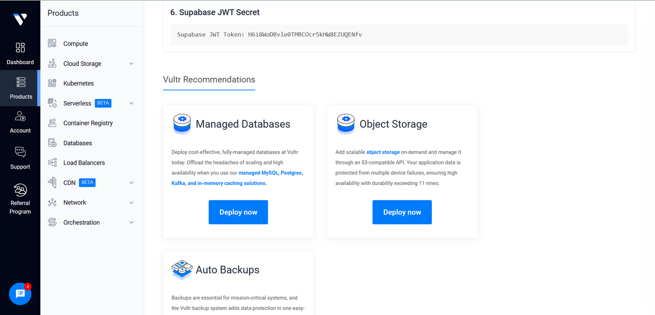This screenshot has width=655, height=315.
Task: Open the Support chat icon in sidebar
Action: (20, 152)
